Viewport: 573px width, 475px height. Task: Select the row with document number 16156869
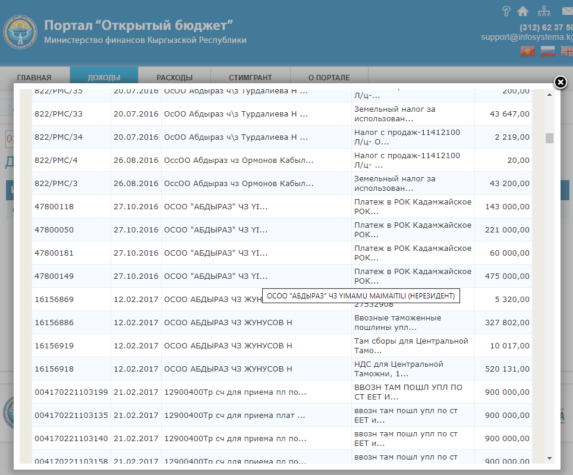pyautogui.click(x=54, y=300)
